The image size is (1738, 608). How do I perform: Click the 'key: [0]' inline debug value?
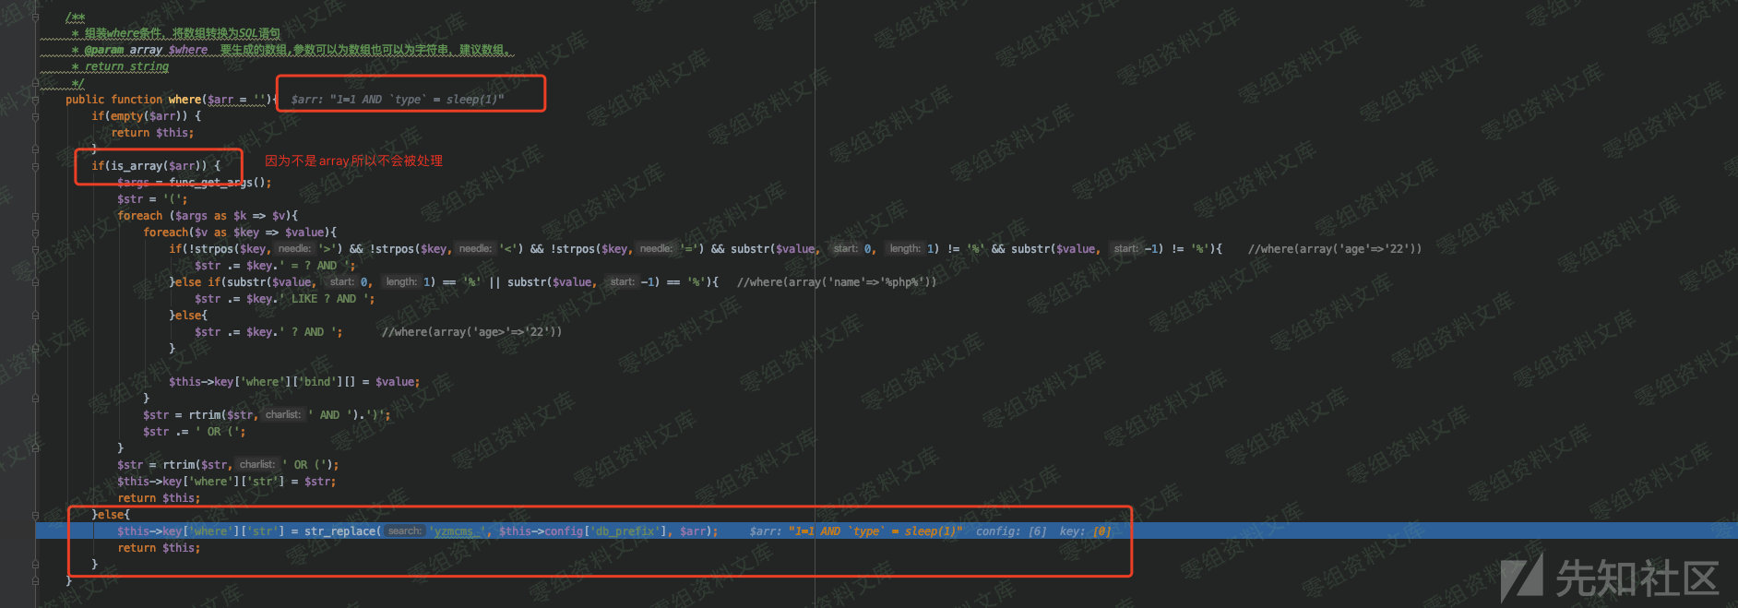point(1085,531)
